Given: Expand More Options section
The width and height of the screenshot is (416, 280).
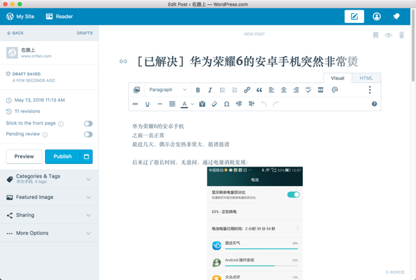Looking at the screenshot, I should coord(49,233).
